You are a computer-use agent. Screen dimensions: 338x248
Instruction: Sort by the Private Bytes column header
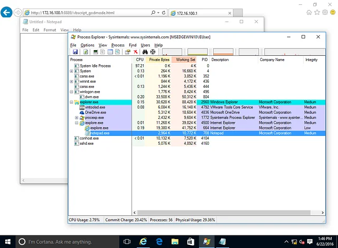point(158,60)
